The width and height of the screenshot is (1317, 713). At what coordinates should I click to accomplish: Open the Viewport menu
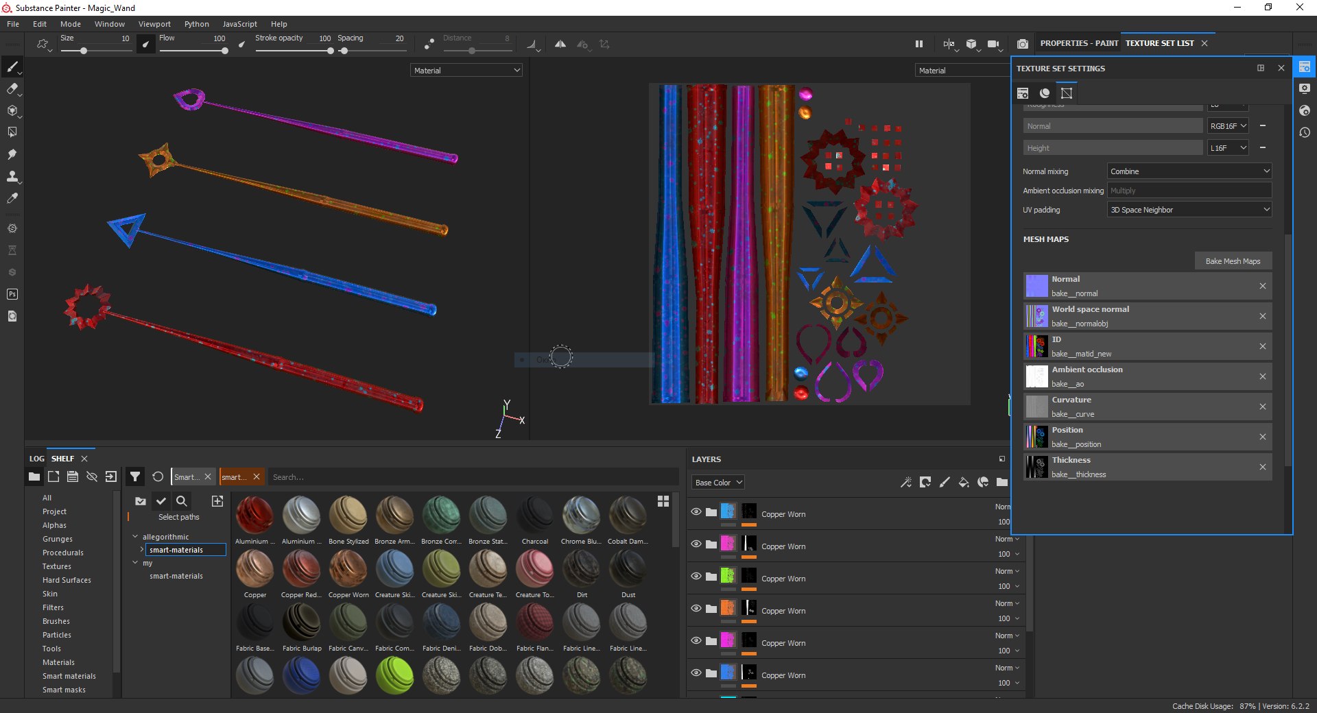[x=154, y=24]
